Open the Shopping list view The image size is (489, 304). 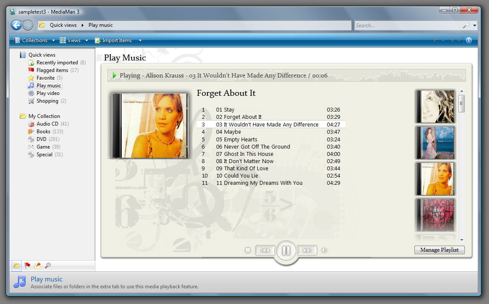tap(47, 101)
